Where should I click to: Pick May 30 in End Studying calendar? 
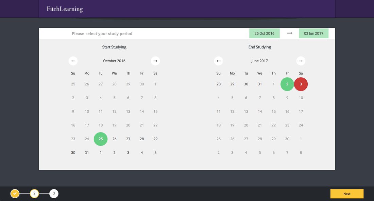point(246,84)
